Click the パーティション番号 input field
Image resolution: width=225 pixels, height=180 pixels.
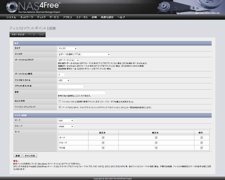(61, 74)
